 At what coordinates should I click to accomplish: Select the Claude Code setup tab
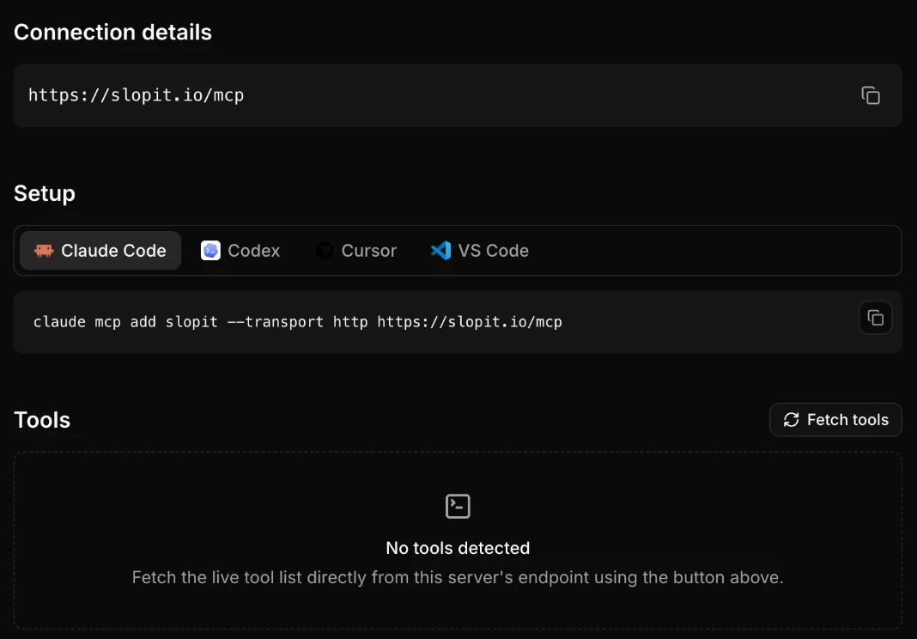click(100, 251)
